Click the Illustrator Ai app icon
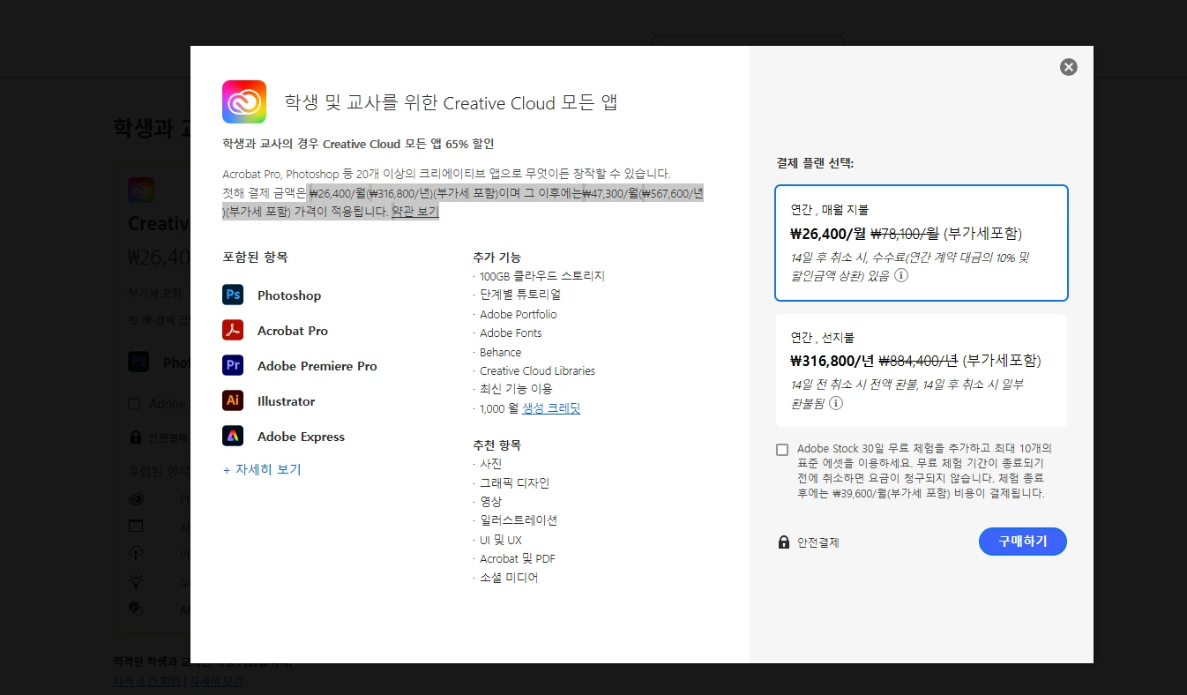 (233, 400)
